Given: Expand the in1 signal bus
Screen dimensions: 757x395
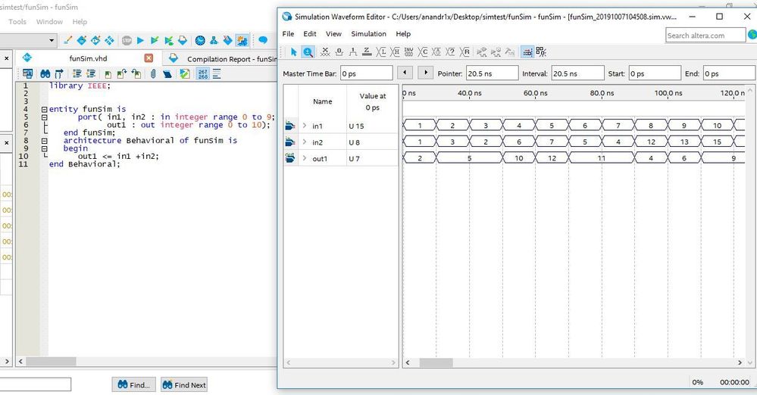Looking at the screenshot, I should point(305,126).
